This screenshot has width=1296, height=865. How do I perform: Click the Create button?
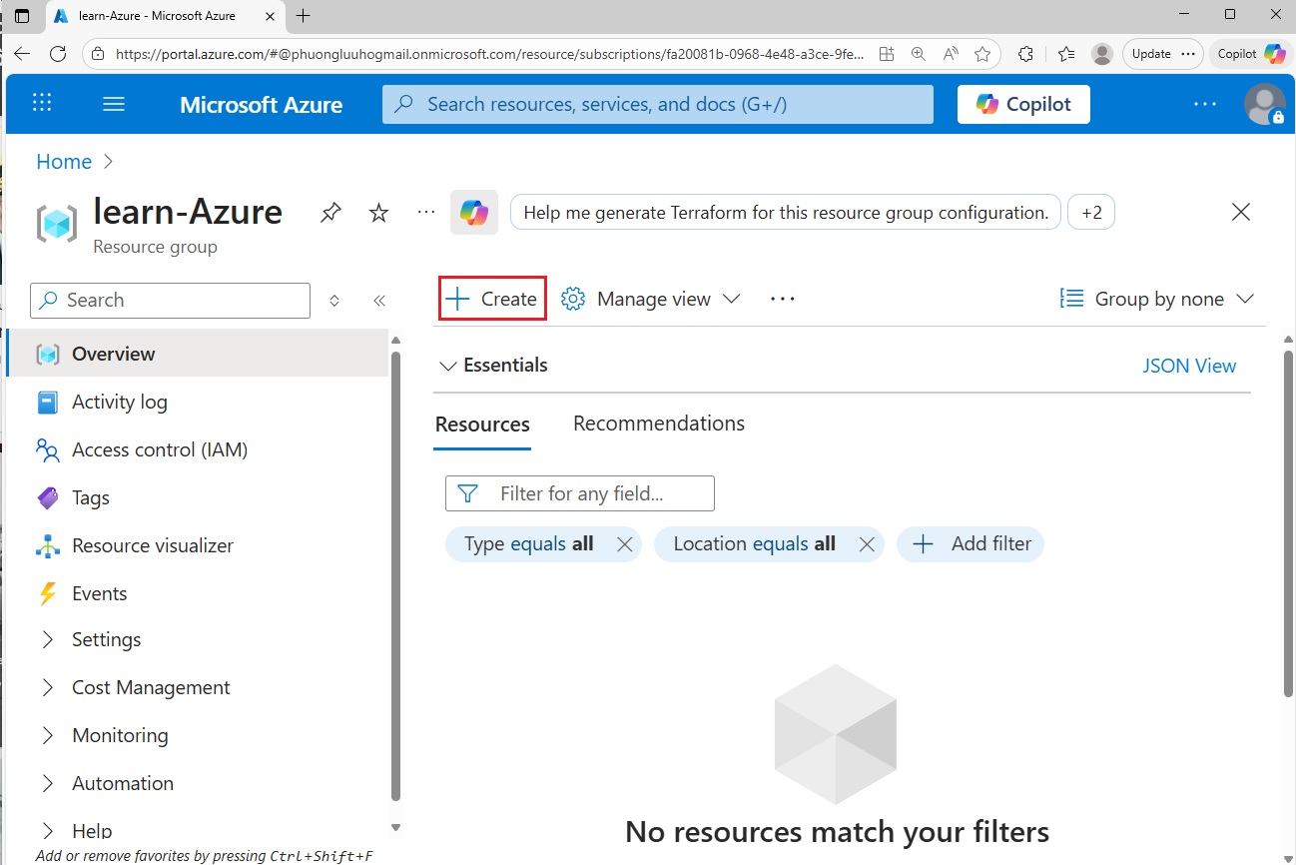[x=492, y=299]
